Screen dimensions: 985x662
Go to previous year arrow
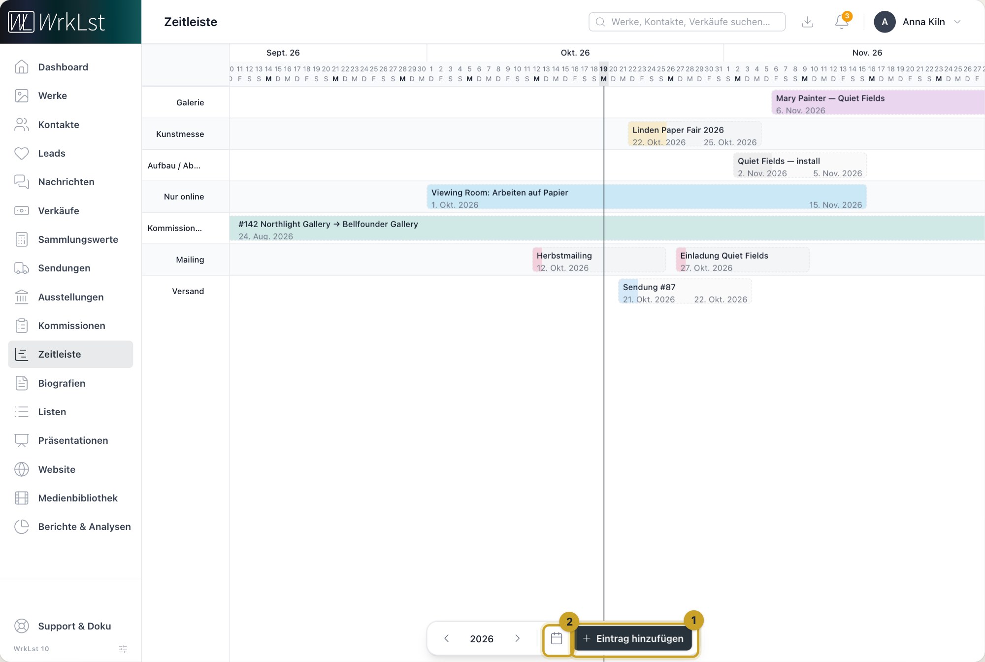pos(447,638)
